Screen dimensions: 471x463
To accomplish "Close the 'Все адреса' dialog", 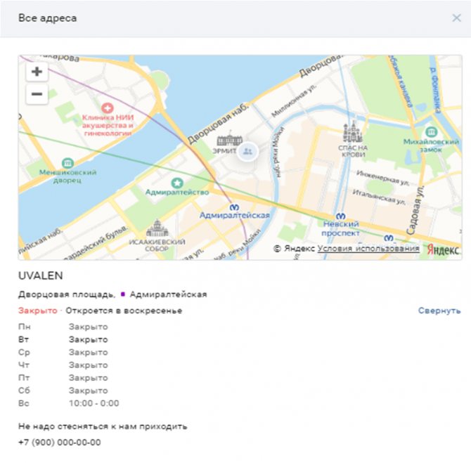I will click(456, 18).
